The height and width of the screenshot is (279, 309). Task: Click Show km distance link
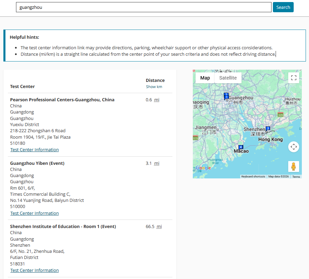154,87
